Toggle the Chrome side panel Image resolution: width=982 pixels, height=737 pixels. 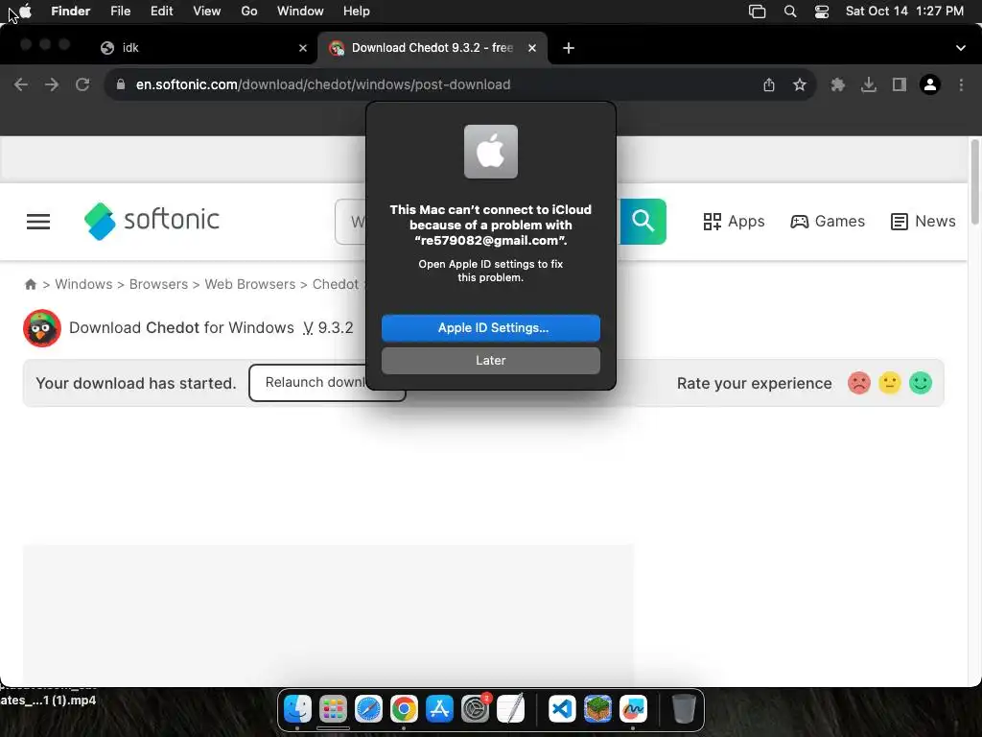point(900,84)
